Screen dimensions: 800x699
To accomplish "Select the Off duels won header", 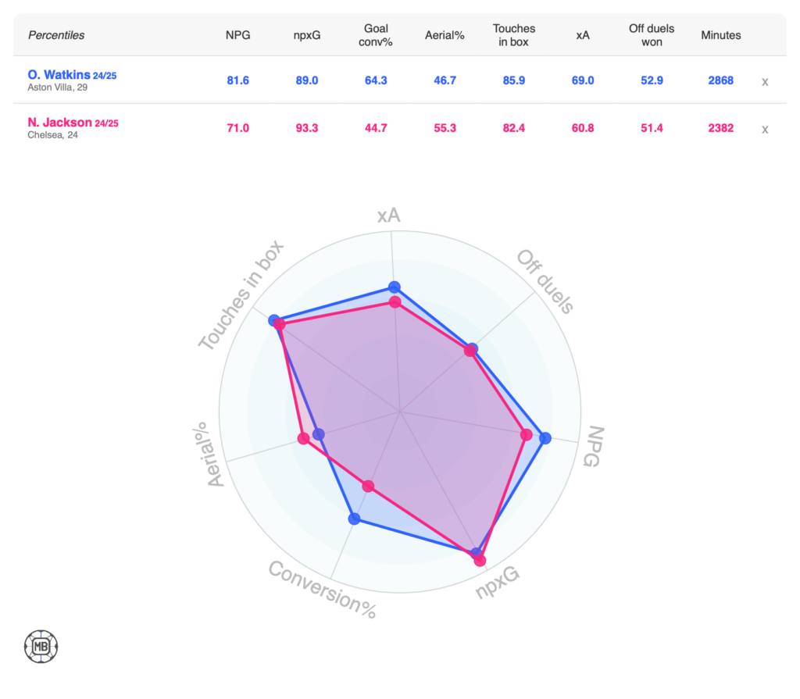I will [x=651, y=35].
